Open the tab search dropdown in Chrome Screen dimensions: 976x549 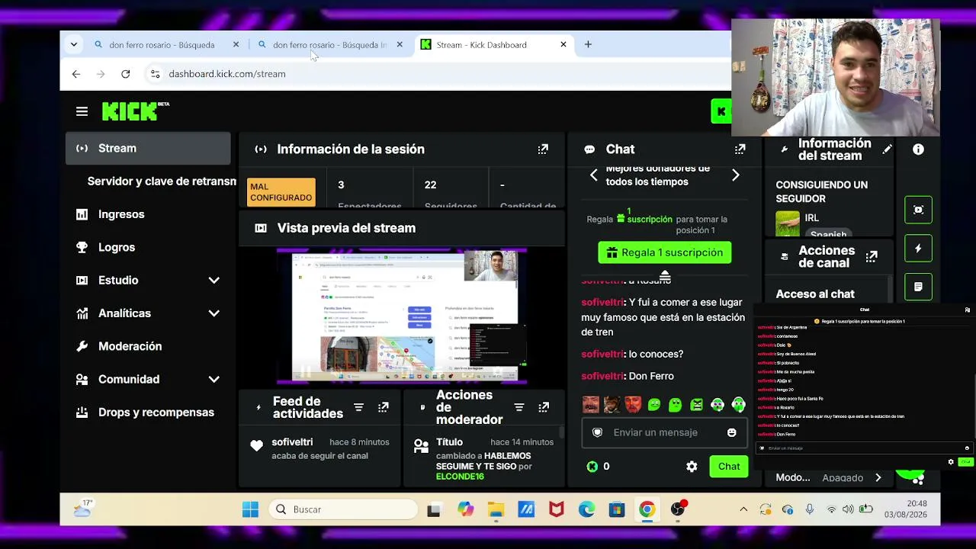pos(73,45)
